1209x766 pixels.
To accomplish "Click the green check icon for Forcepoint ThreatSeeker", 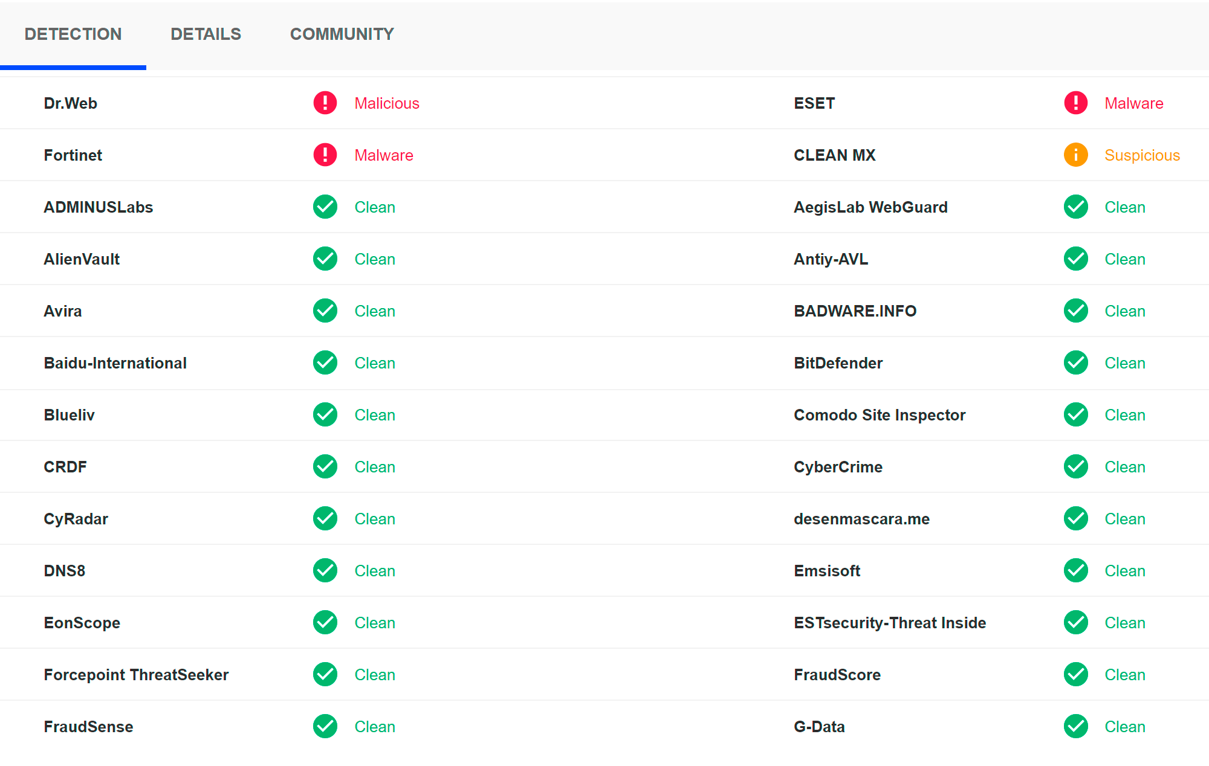I will tap(325, 675).
